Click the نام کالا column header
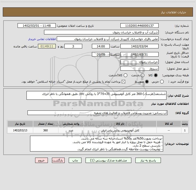The width and height of the screenshot is (196, 190). (x=120, y=124)
